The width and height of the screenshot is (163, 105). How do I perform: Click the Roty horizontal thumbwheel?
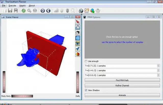click(x=22, y=96)
